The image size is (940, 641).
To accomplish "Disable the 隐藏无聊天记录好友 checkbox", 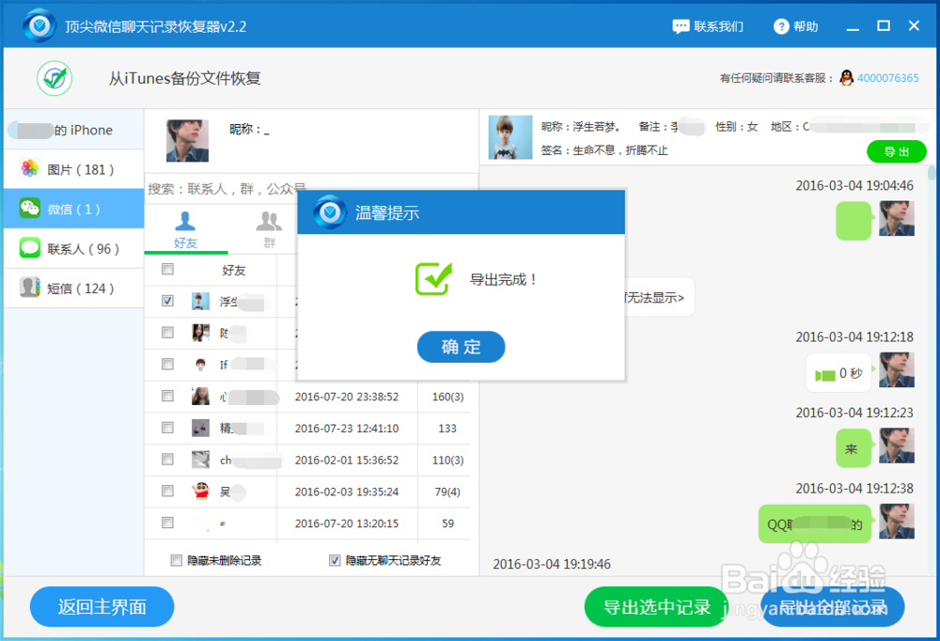I will [x=335, y=560].
